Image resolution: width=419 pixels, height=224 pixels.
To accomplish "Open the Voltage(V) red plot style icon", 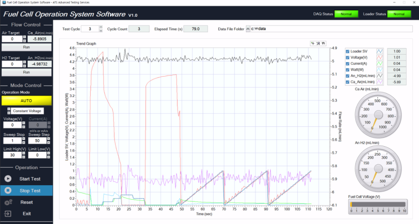I will pyautogui.click(x=380, y=57).
